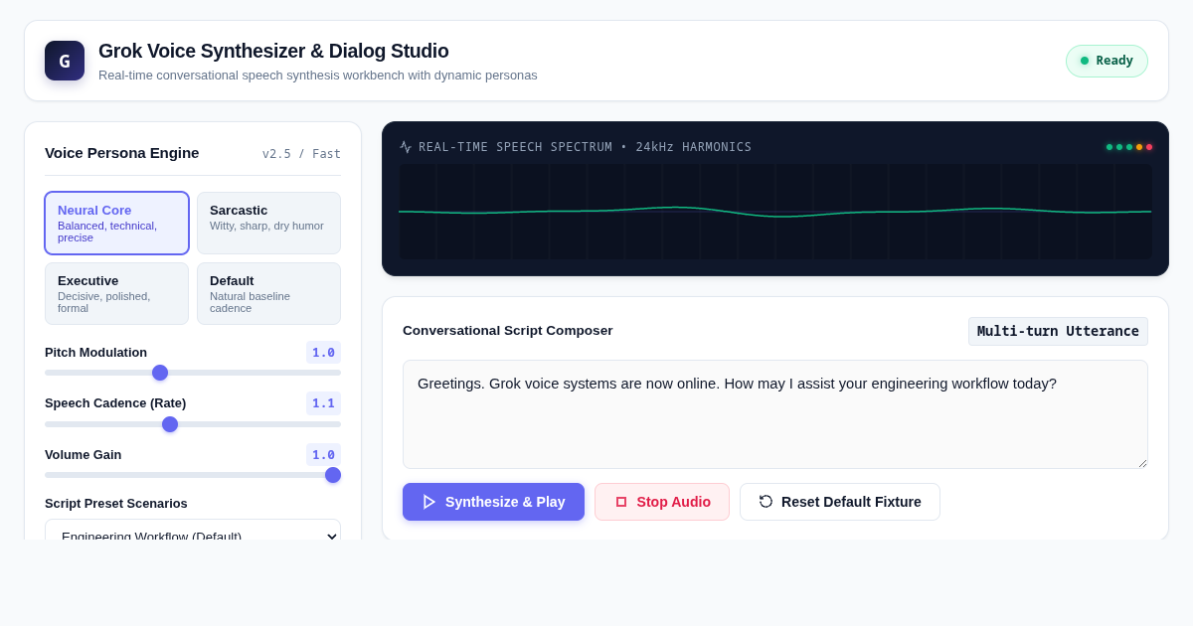Click the Pitch Modulation value 1.0
Screen dimensions: 1193x626
point(323,352)
